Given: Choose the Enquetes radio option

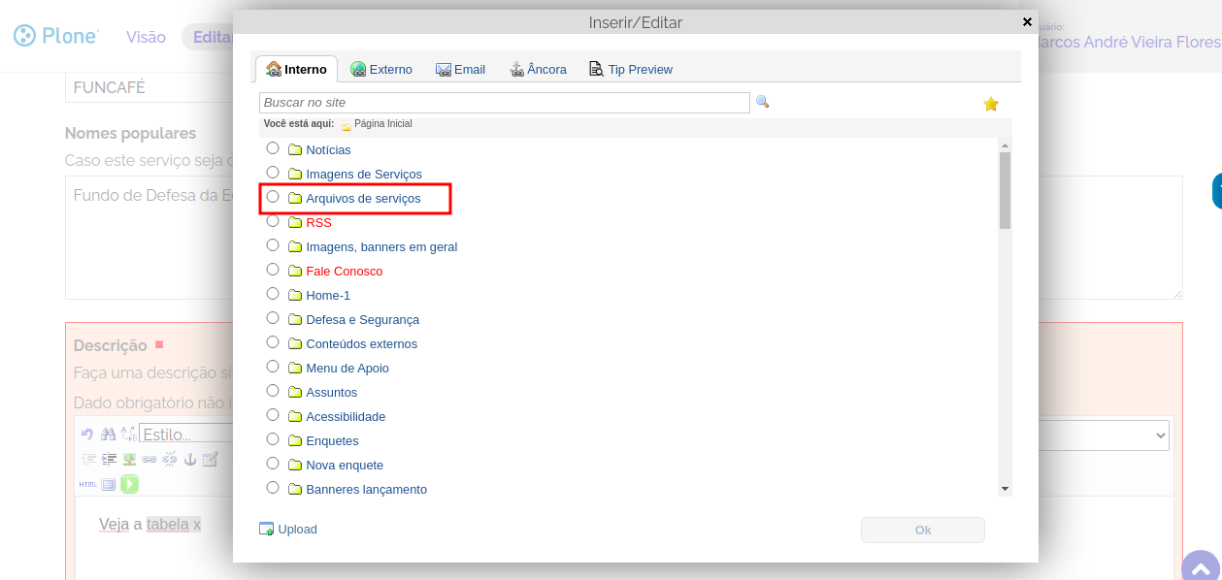Looking at the screenshot, I should 273,439.
